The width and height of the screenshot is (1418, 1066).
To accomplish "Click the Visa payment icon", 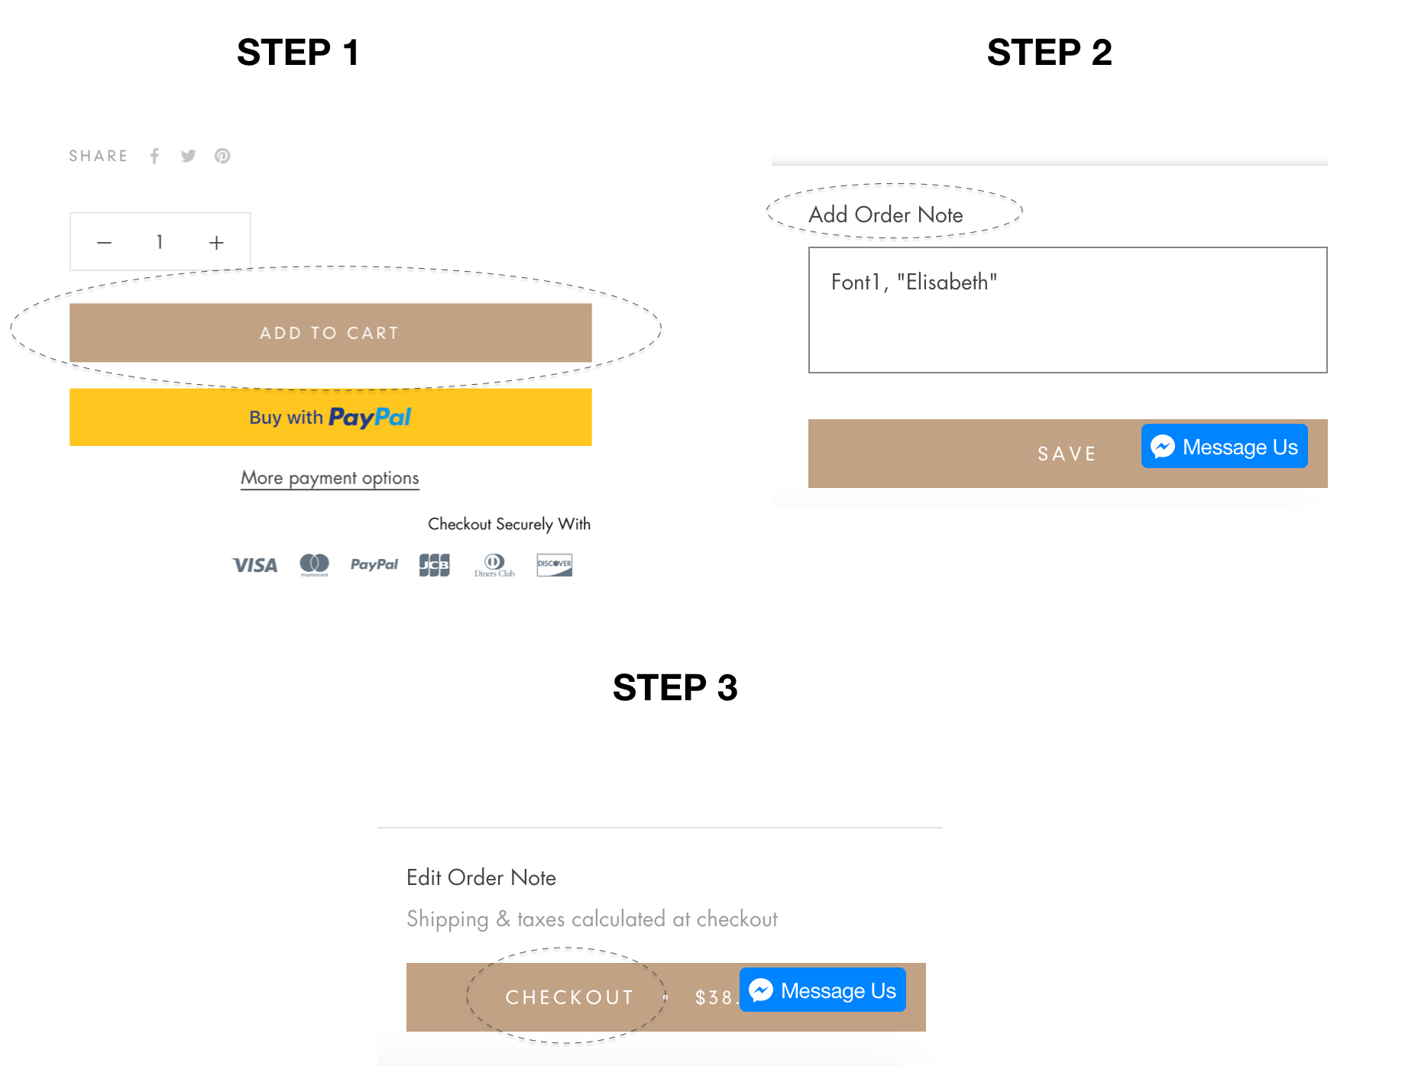I will pos(254,565).
